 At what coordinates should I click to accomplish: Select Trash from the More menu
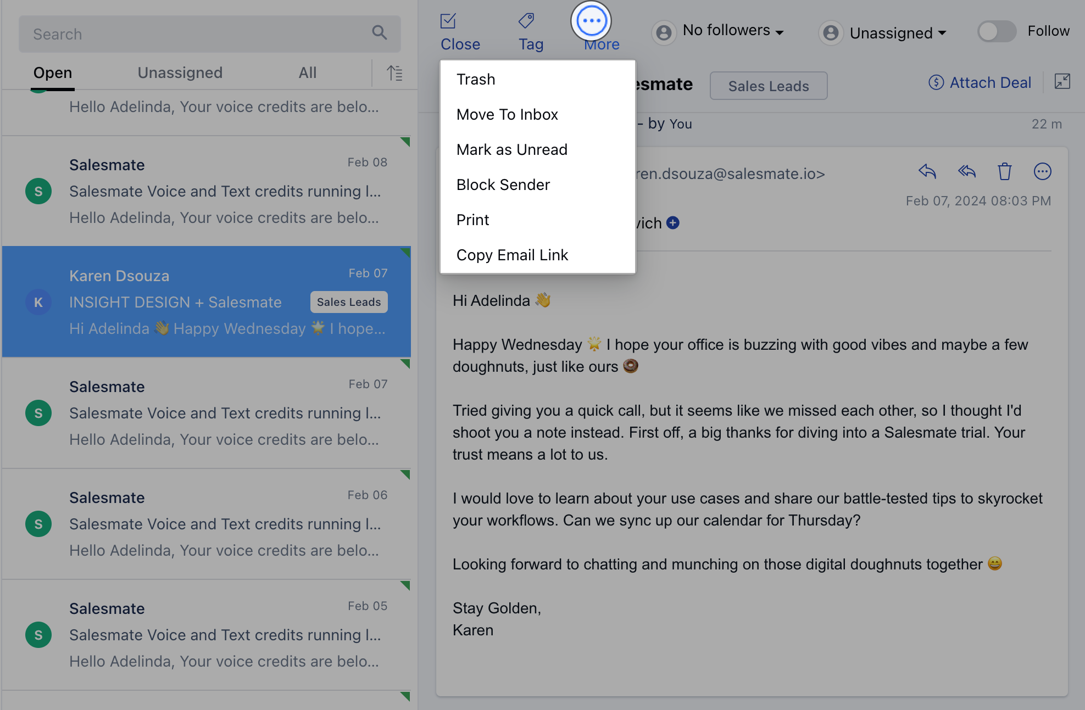tap(537, 80)
